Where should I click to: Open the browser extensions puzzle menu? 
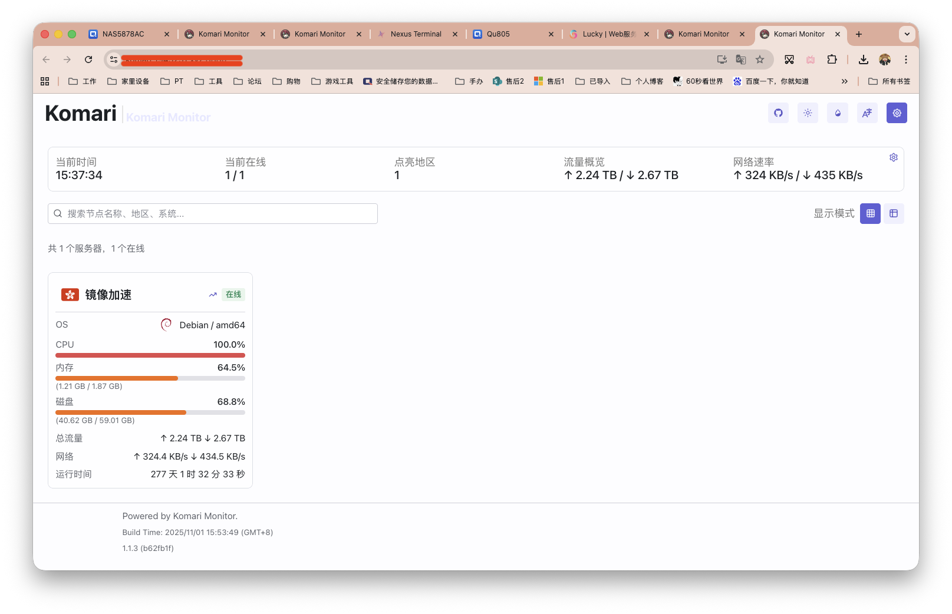coord(832,60)
